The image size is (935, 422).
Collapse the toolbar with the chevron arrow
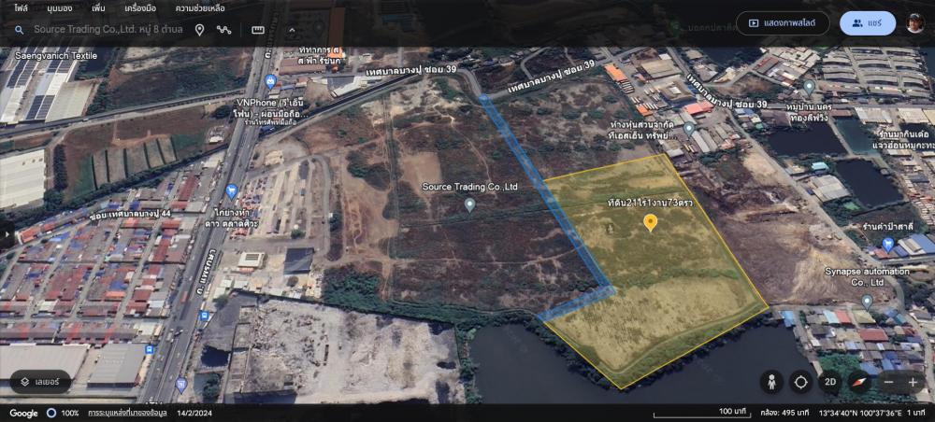pos(291,30)
